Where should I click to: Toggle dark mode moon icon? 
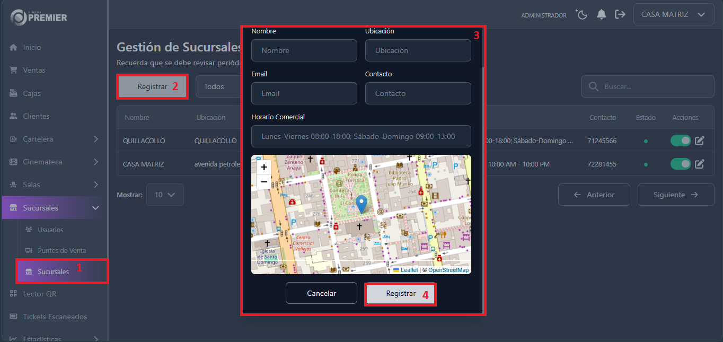point(582,15)
